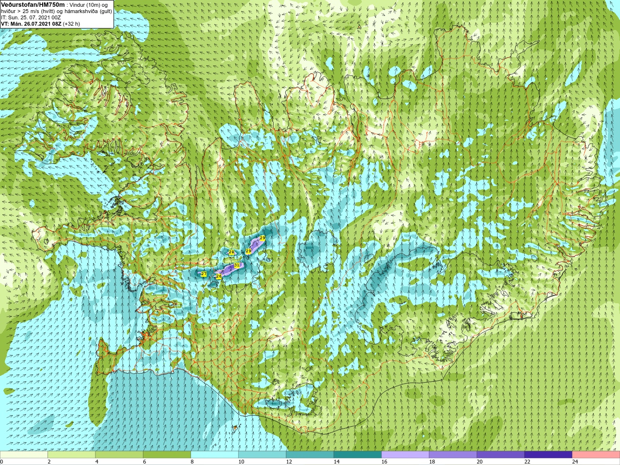Click the yellow 27 gust label

(204, 274)
